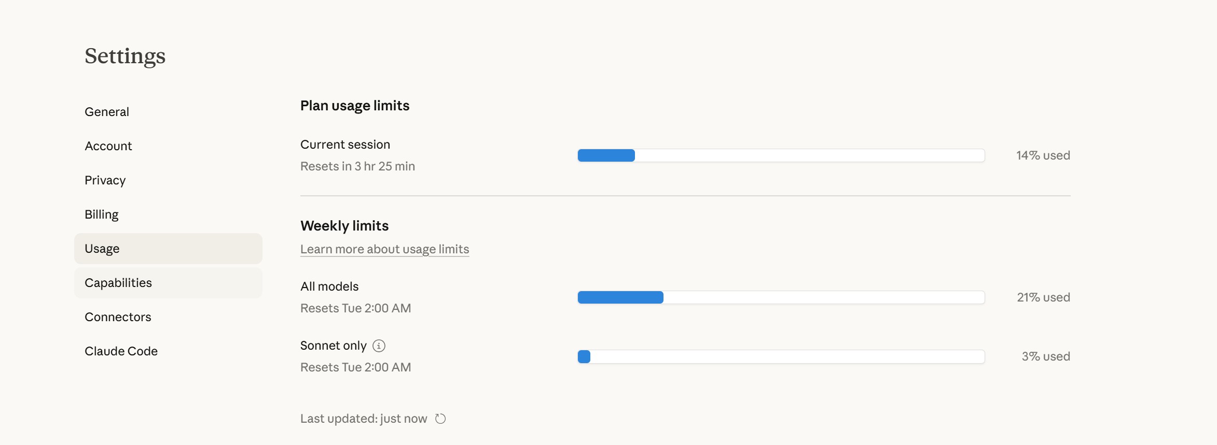The height and width of the screenshot is (445, 1217).
Task: Click the refresh icon next to Last updated
Action: pos(440,419)
